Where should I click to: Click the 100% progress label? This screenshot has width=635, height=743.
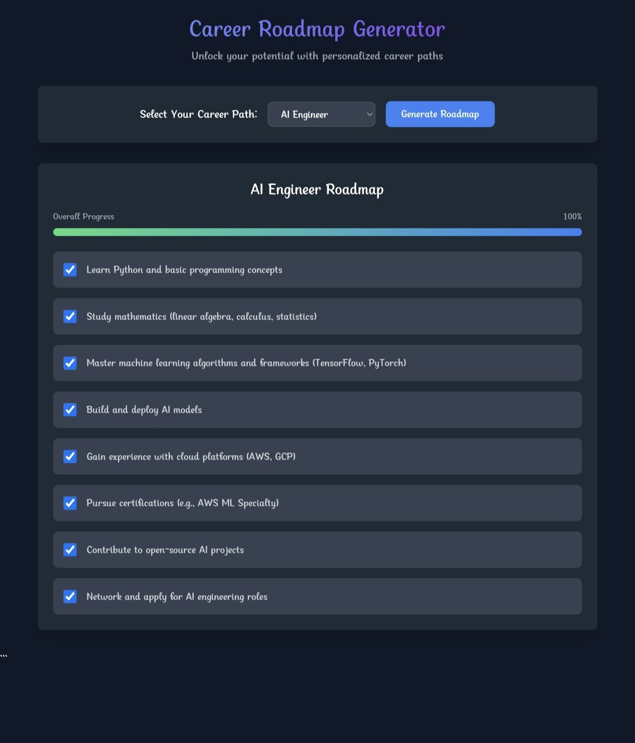(x=573, y=216)
